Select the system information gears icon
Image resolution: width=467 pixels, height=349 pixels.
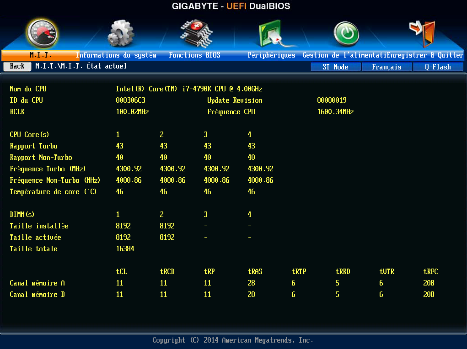[121, 33]
